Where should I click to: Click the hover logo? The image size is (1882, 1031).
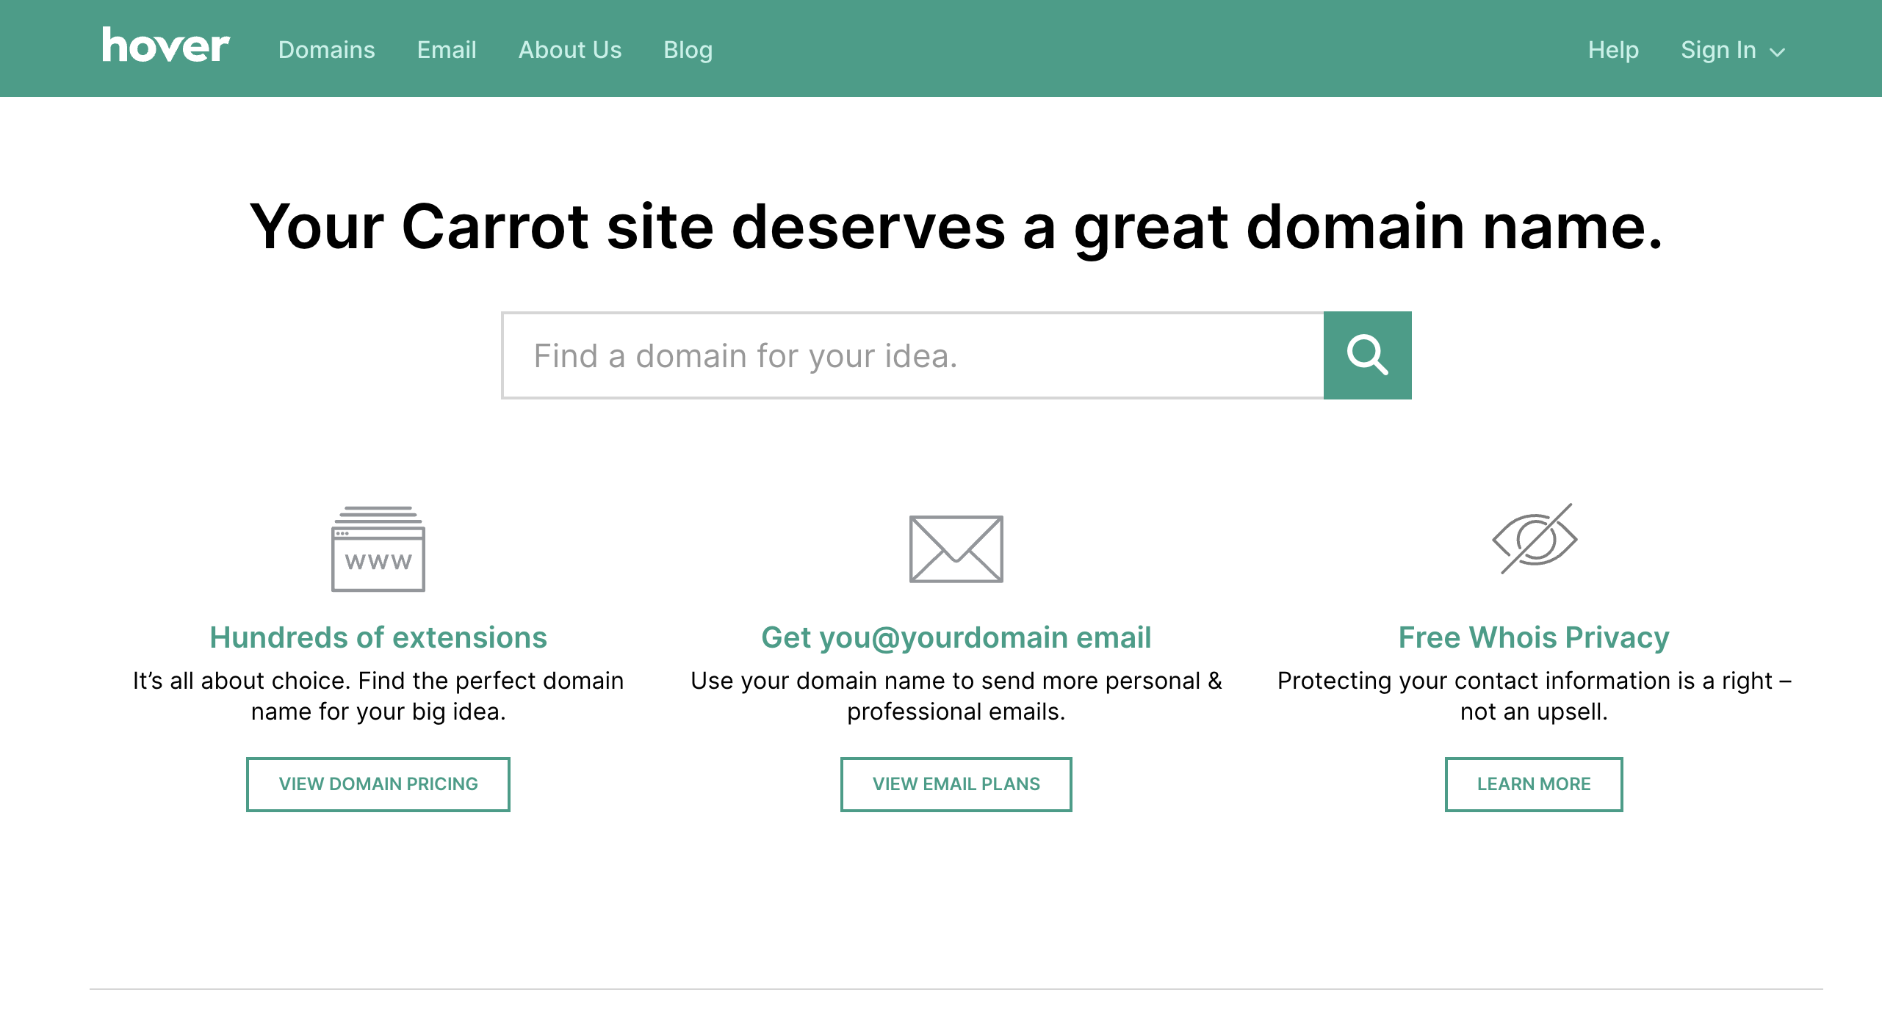coord(165,46)
